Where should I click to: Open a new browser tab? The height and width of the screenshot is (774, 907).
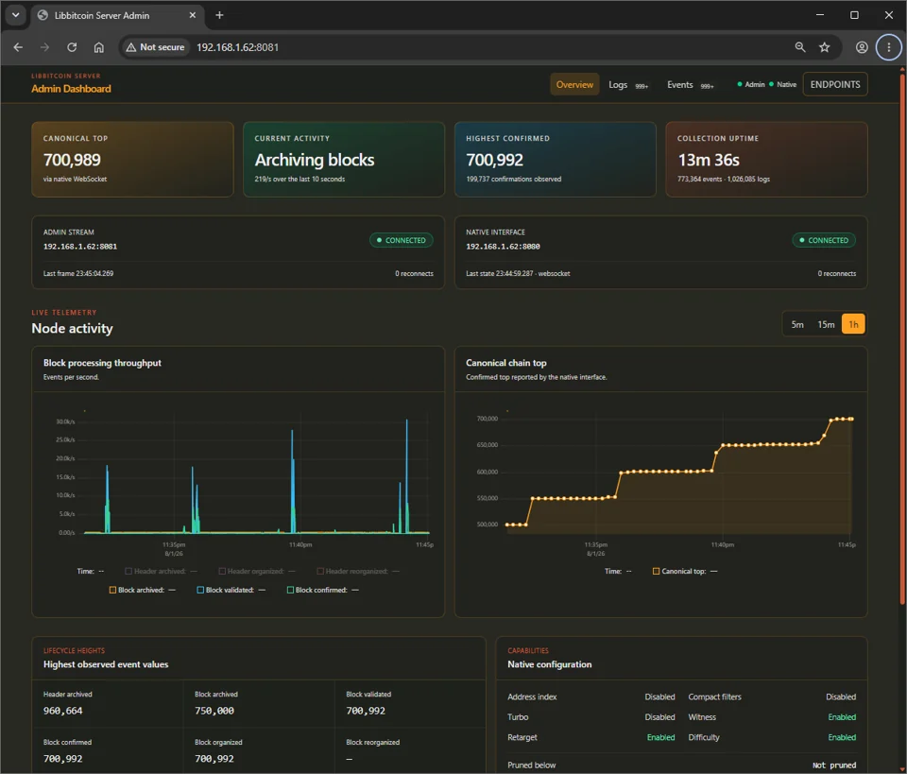tap(219, 16)
